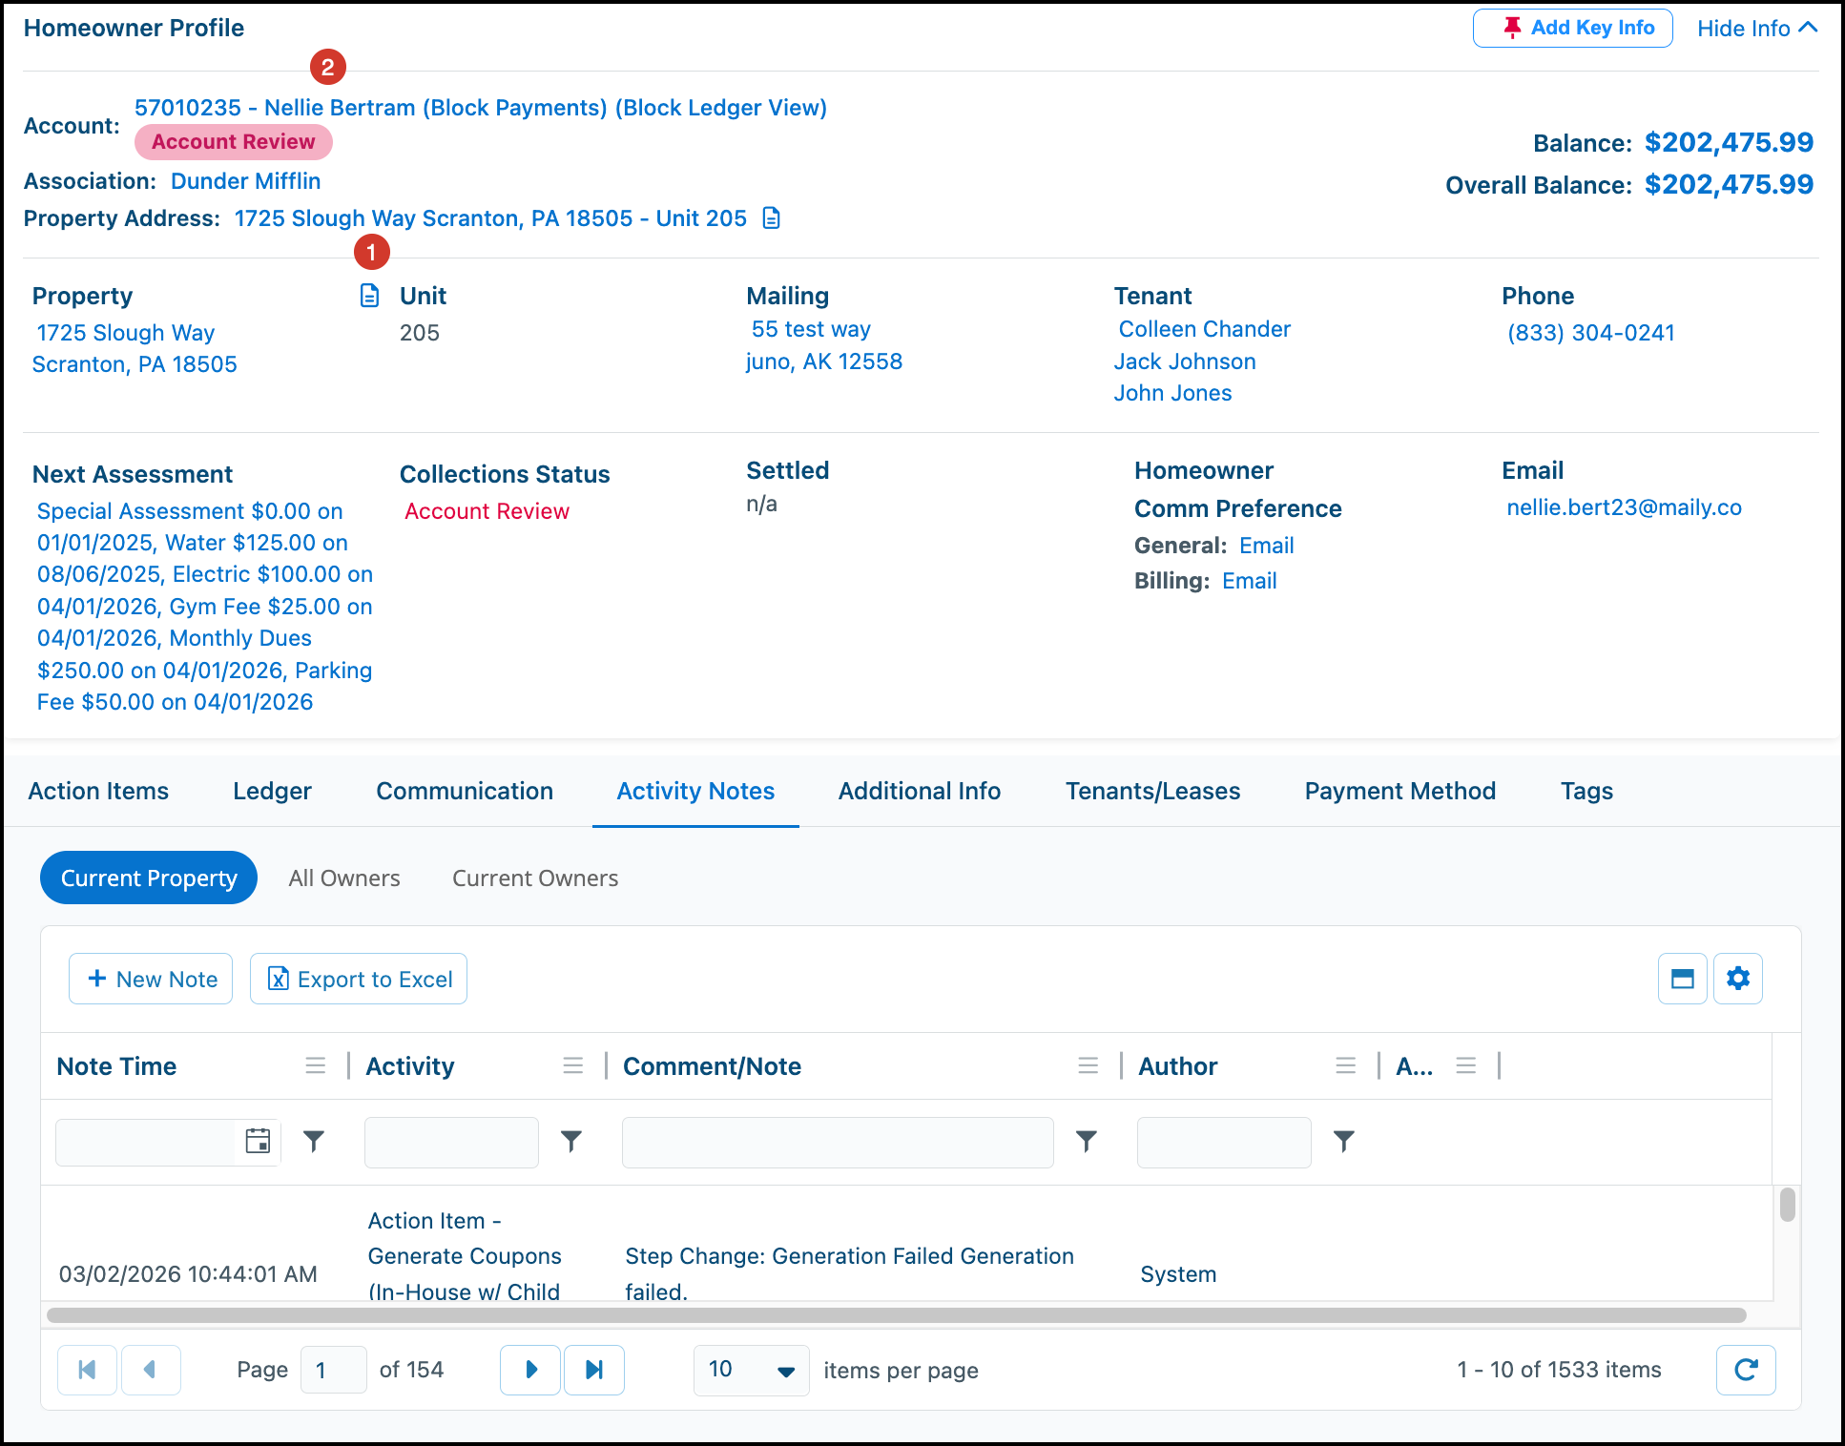Viewport: 1845px width, 1446px height.
Task: Click the document icon next to Property Address
Action: (x=772, y=218)
